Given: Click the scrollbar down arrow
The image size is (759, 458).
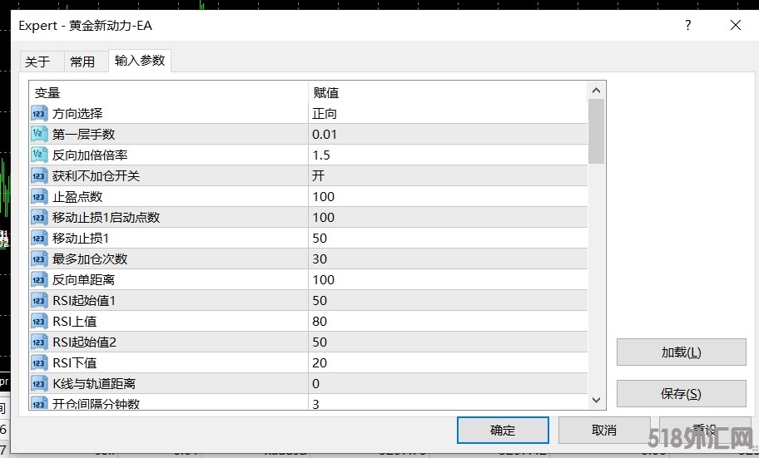Looking at the screenshot, I should [x=597, y=400].
